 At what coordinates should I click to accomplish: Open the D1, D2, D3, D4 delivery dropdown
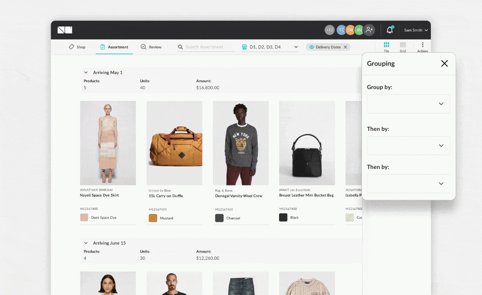point(269,47)
